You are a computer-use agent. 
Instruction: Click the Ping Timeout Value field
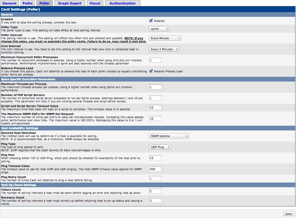(x=155, y=169)
